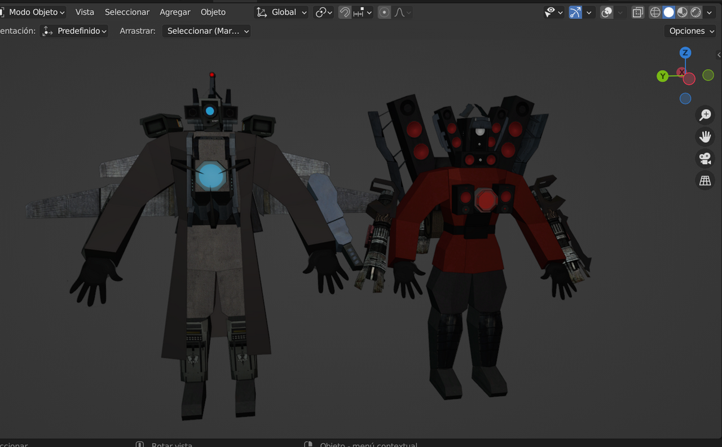Viewport: 722px width, 447px height.
Task: Switch to material preview shading
Action: coord(682,12)
